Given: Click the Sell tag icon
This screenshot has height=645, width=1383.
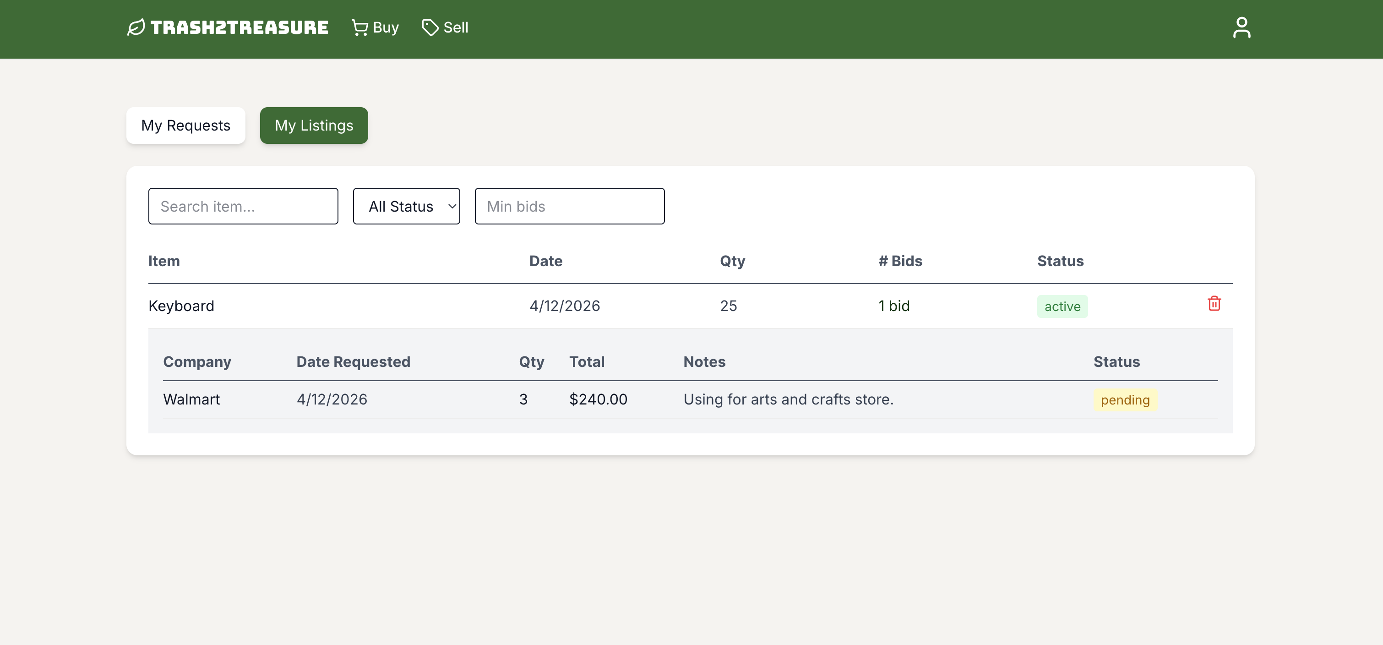Looking at the screenshot, I should click(430, 27).
